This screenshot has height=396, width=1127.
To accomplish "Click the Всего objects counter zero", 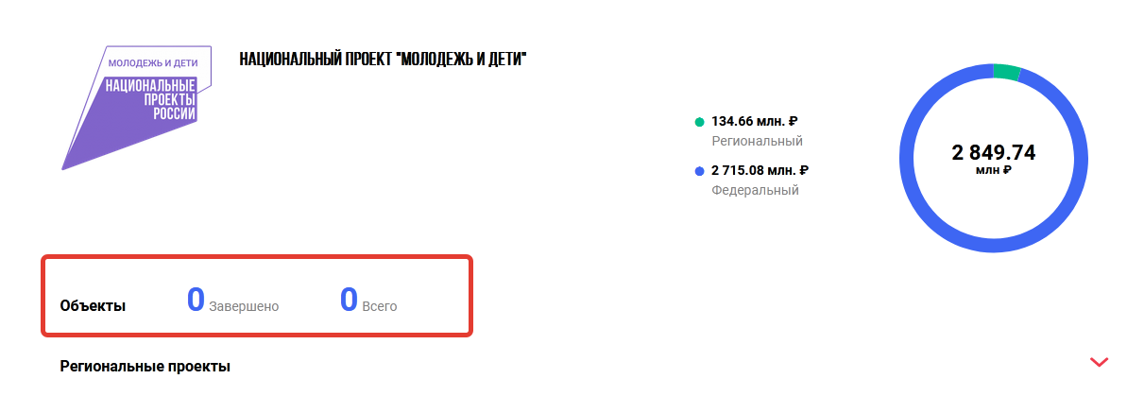I will click(349, 300).
